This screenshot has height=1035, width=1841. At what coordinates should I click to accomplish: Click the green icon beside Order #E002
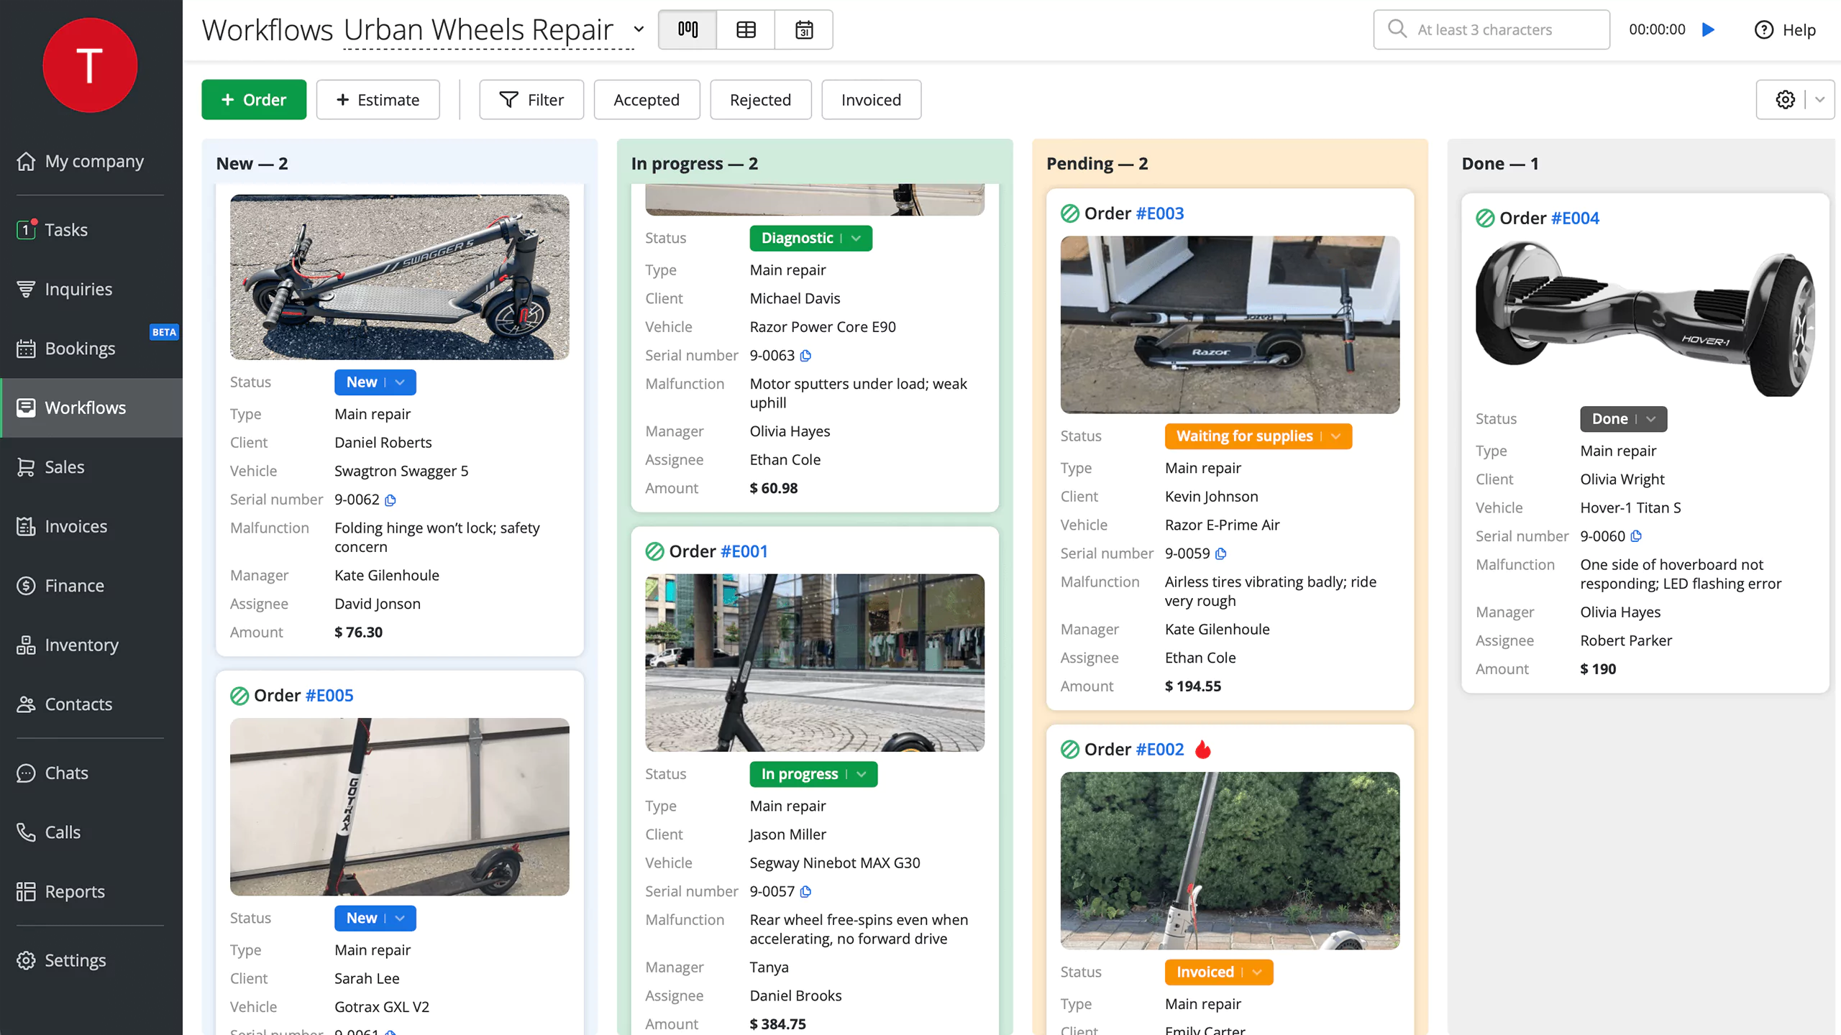point(1070,750)
